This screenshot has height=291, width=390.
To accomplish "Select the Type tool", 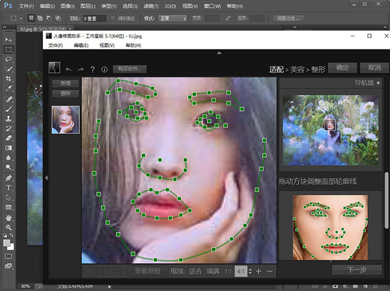I will [9, 187].
